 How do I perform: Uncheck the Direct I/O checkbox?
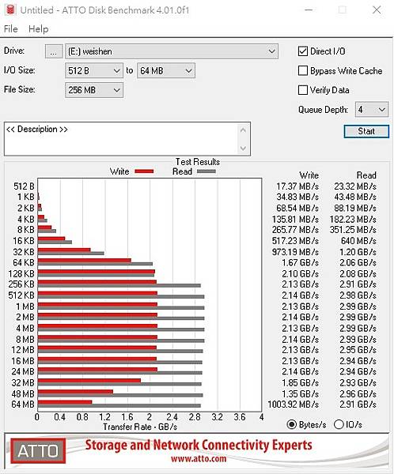[303, 51]
